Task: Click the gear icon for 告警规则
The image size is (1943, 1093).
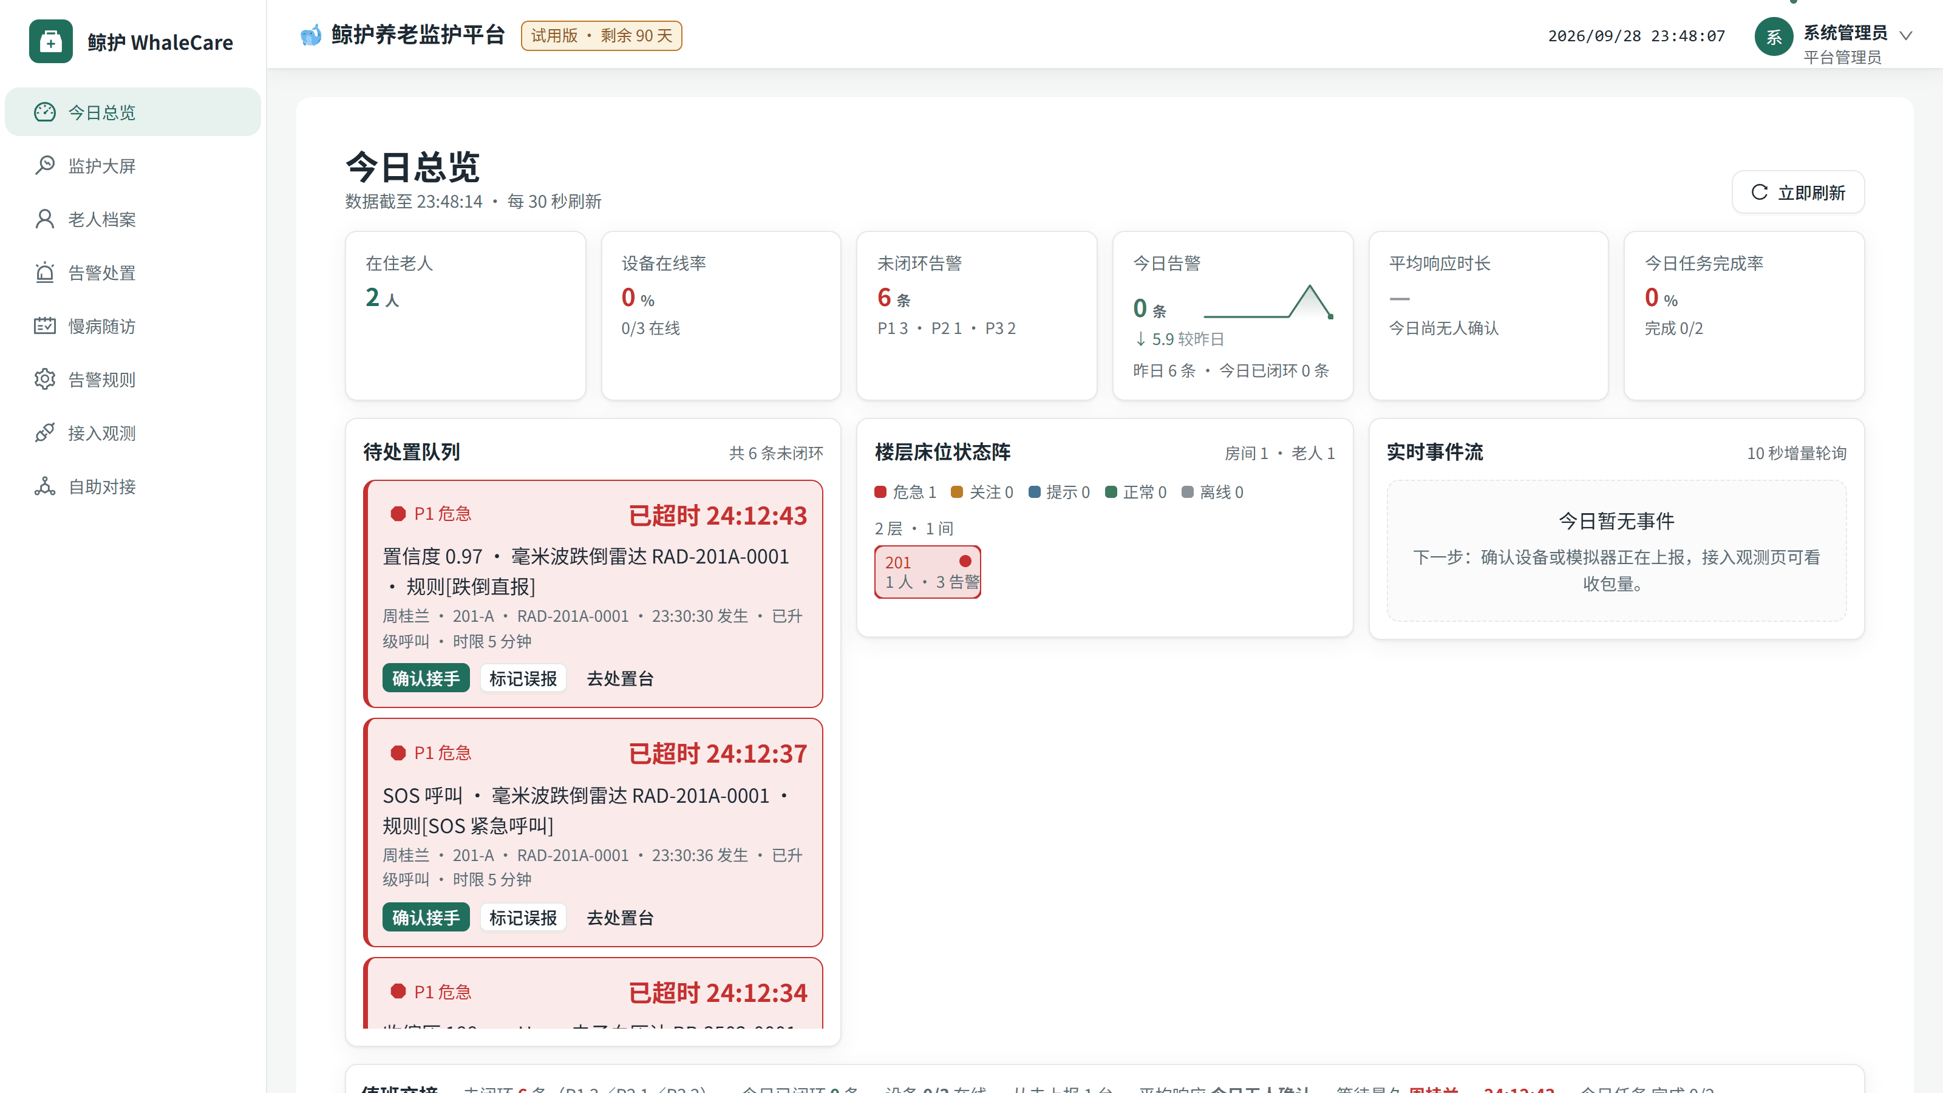Action: (44, 379)
